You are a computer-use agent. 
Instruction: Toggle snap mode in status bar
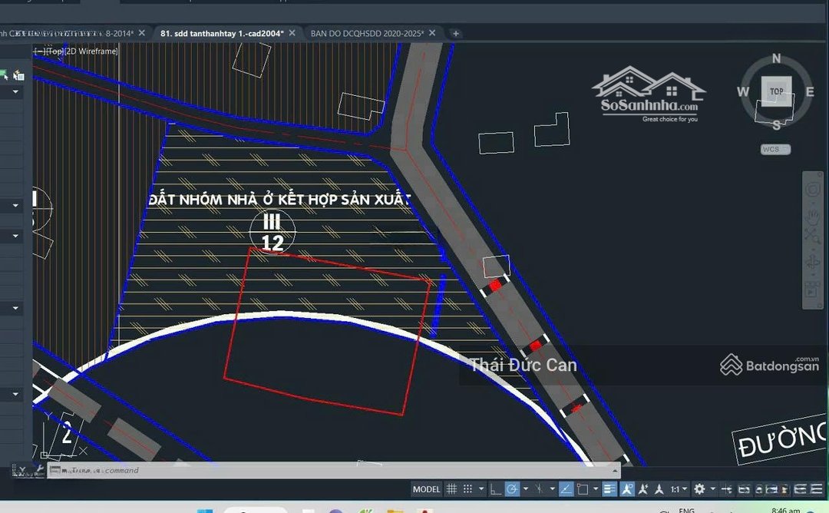pos(468,489)
